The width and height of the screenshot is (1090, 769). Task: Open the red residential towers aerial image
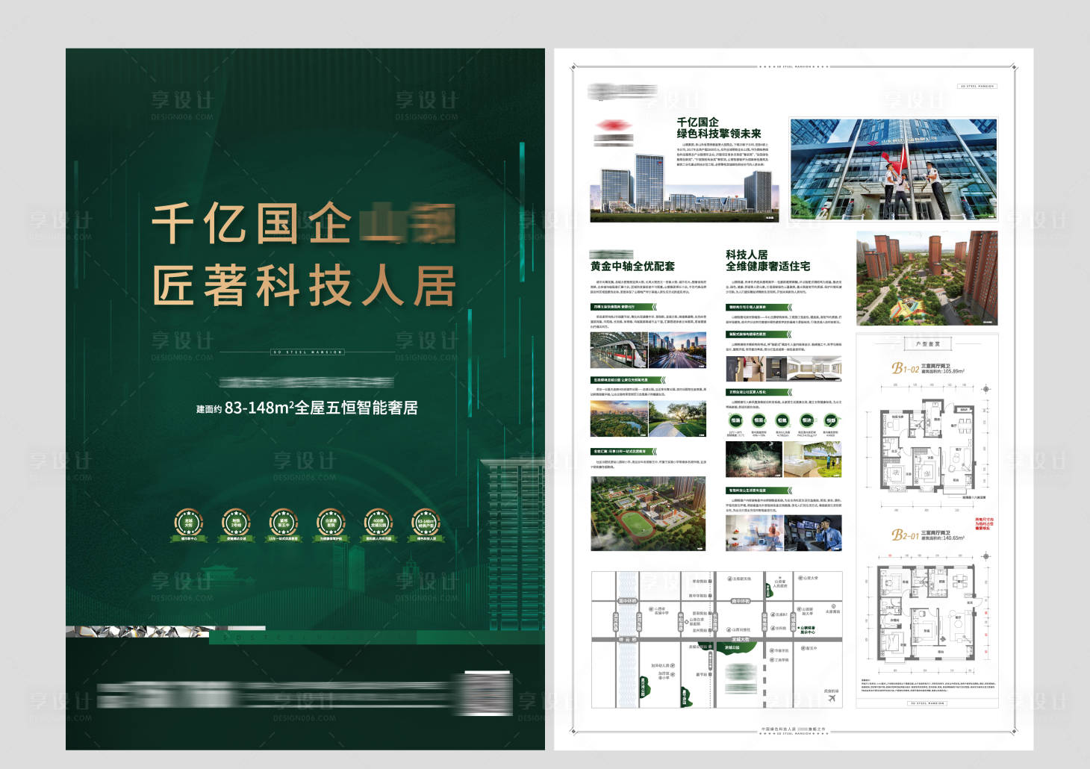click(927, 278)
